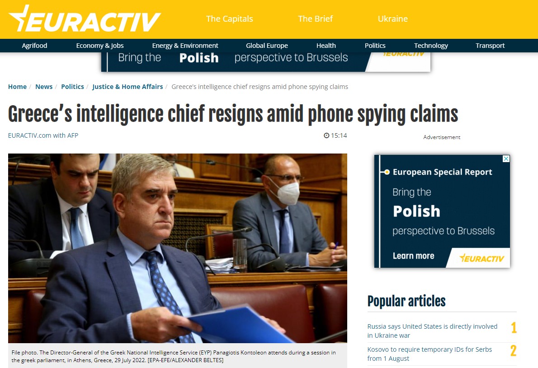Go to the Ukraine section
The height and width of the screenshot is (368, 538).
pos(393,19)
